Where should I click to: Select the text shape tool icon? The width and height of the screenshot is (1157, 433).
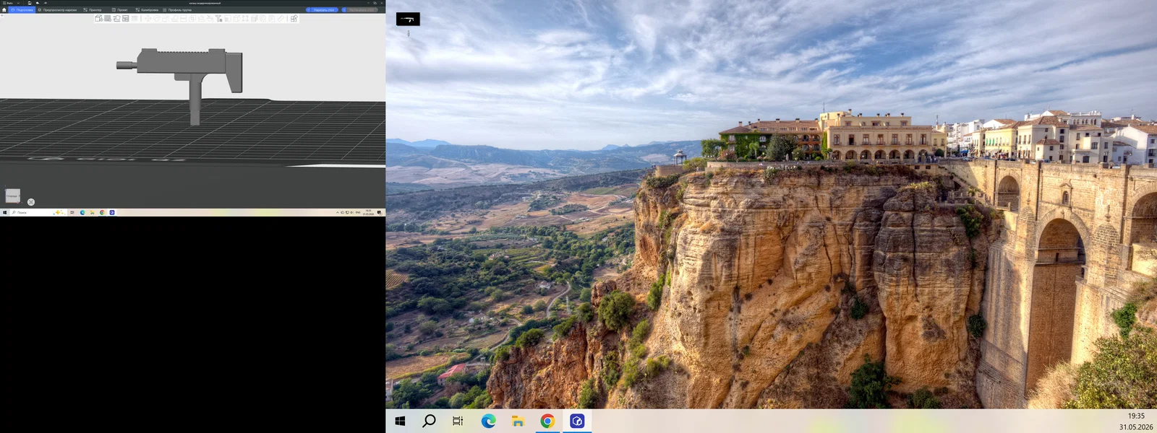pos(218,19)
